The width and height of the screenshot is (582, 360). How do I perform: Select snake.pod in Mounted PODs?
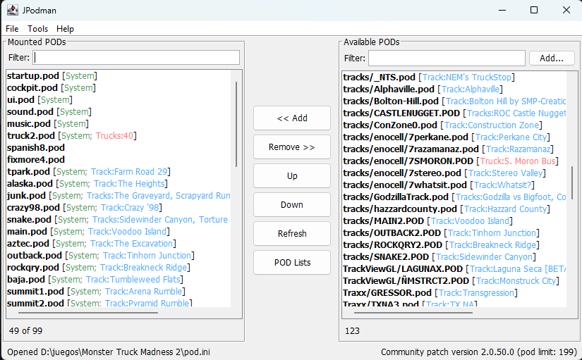point(119,220)
